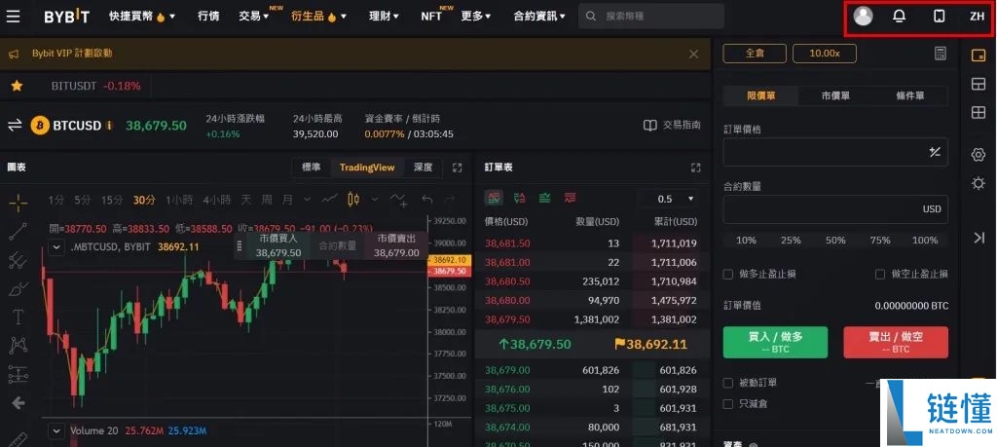Show both bids and asks order book view
The width and height of the screenshot is (997, 447).
pyautogui.click(x=494, y=199)
